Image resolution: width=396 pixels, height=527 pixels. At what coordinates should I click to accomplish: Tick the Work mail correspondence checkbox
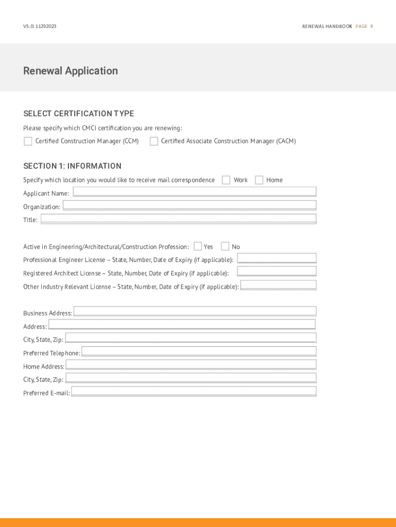pyautogui.click(x=226, y=180)
